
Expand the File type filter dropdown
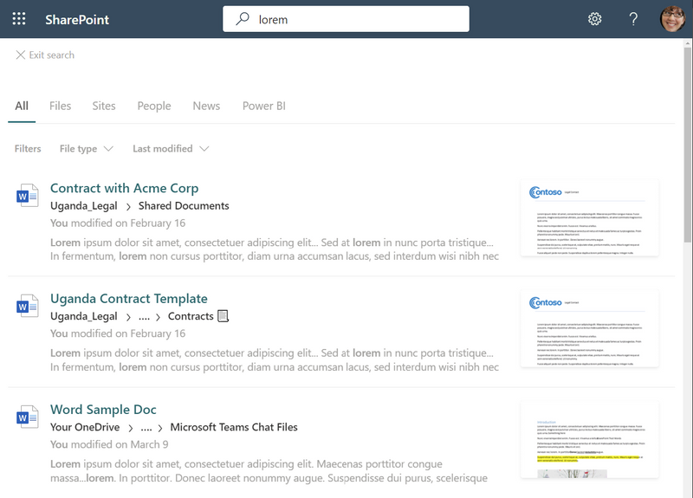[86, 149]
